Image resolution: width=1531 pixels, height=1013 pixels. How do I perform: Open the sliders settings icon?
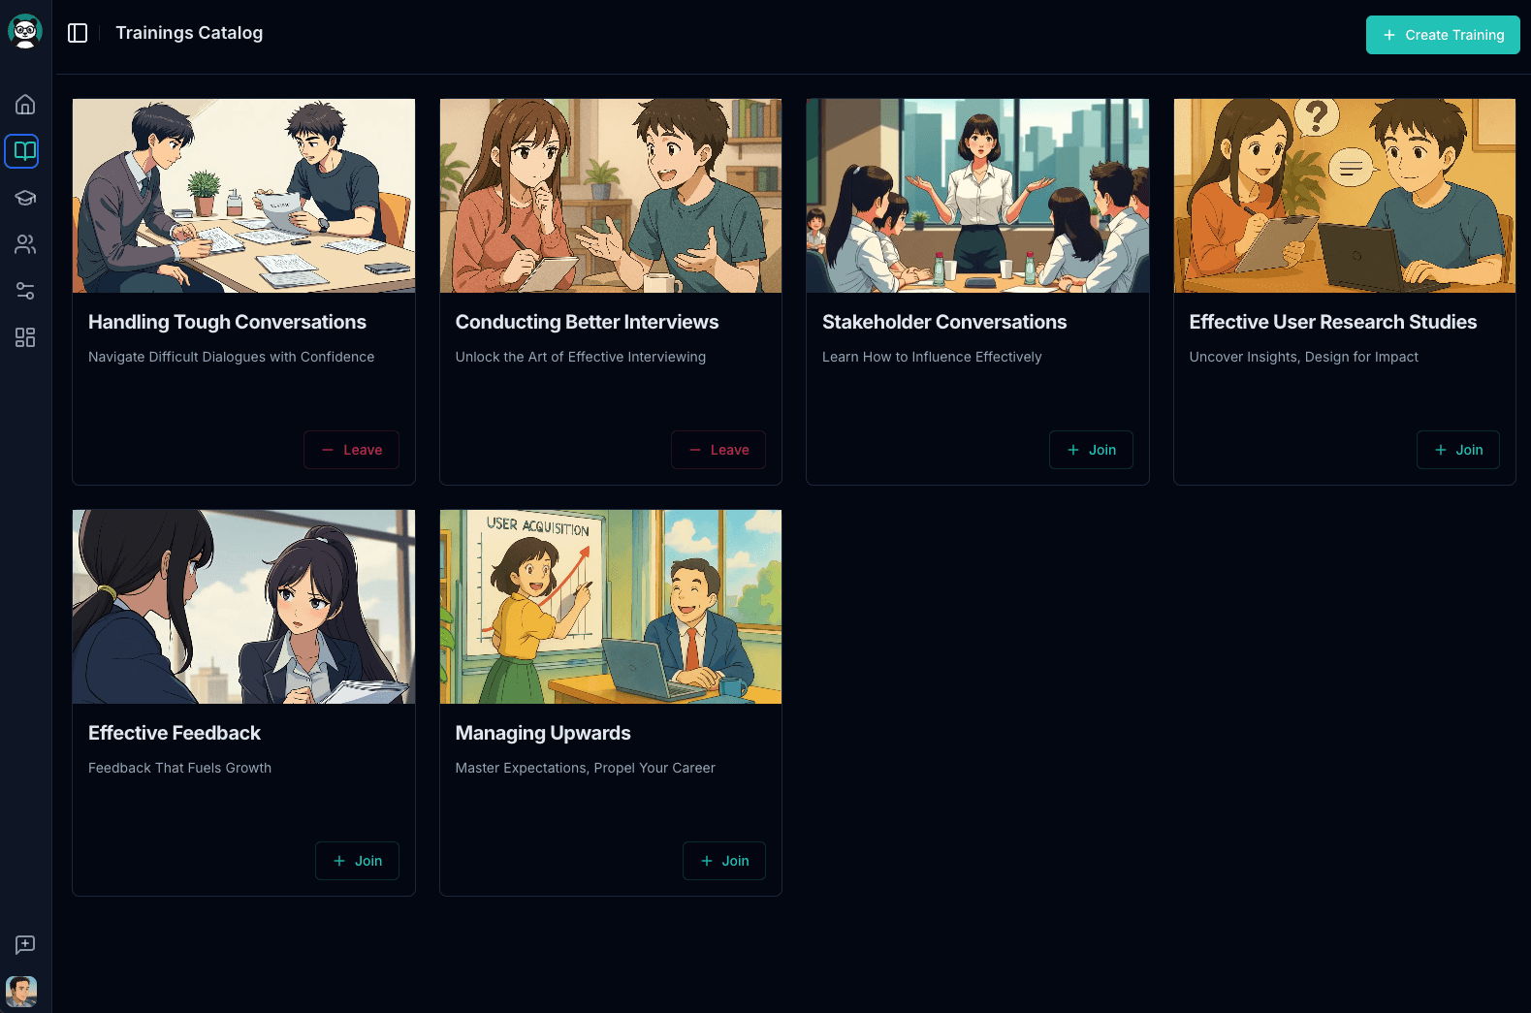click(x=25, y=291)
